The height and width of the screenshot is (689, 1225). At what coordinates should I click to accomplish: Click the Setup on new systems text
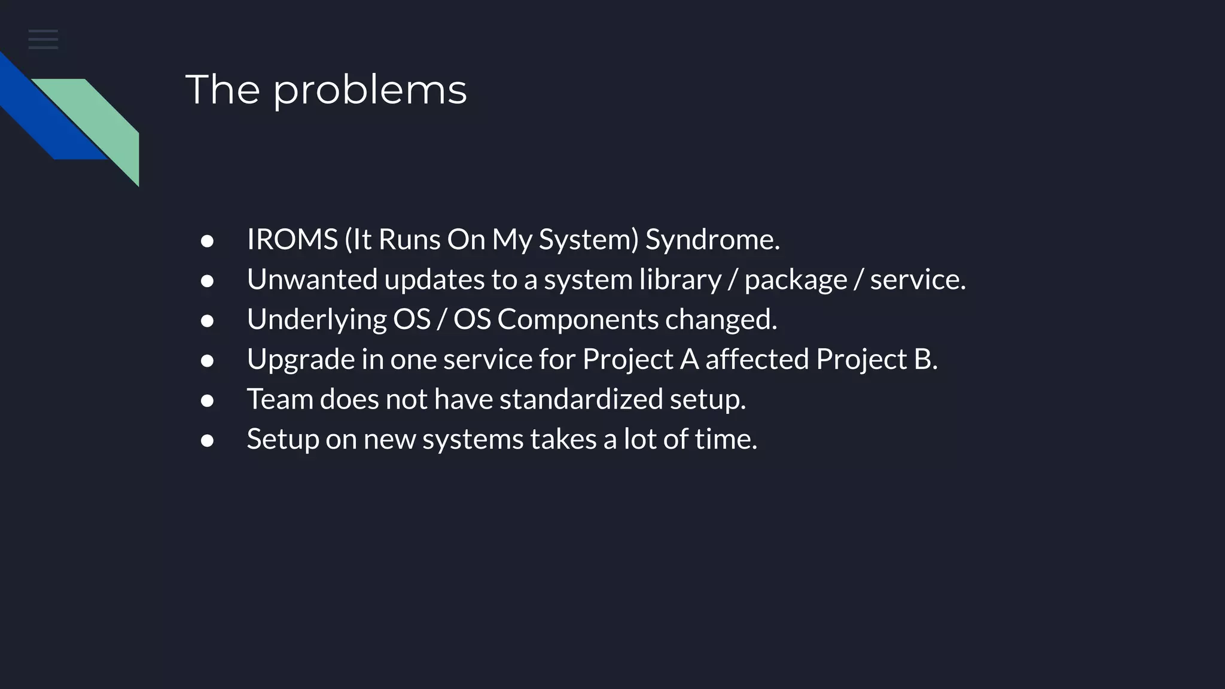click(x=501, y=439)
